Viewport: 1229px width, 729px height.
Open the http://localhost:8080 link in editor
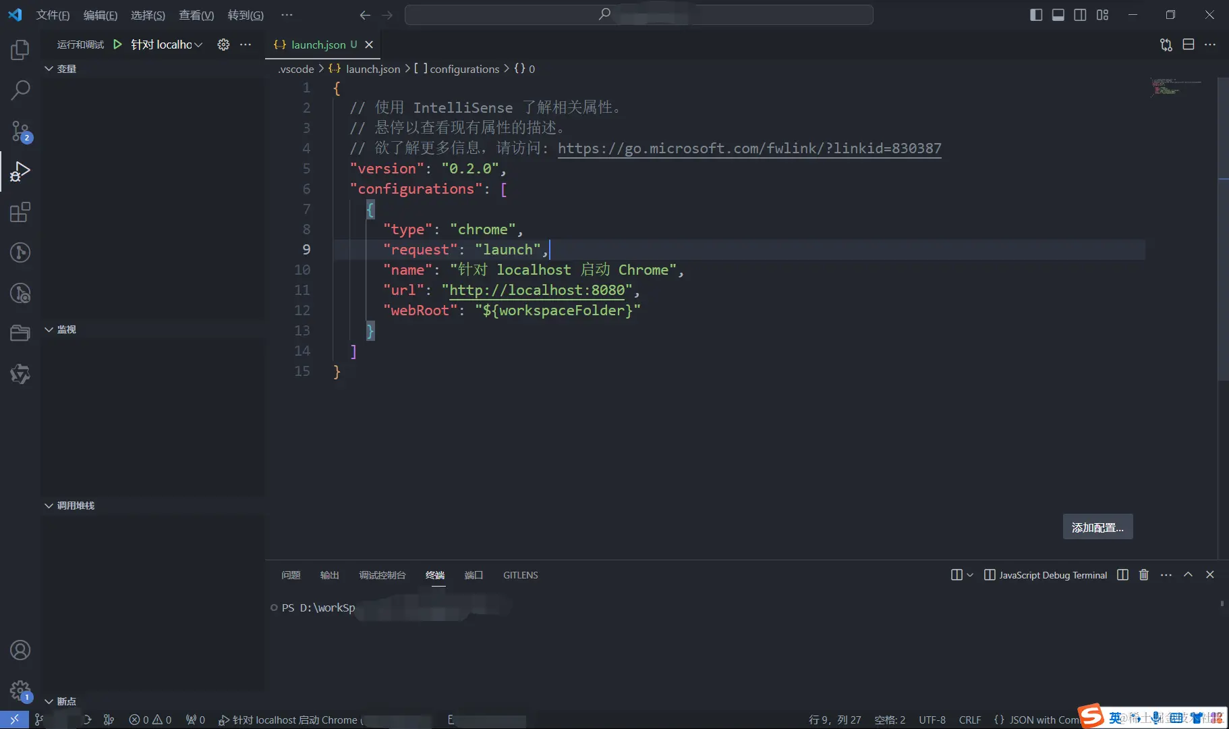(x=537, y=290)
